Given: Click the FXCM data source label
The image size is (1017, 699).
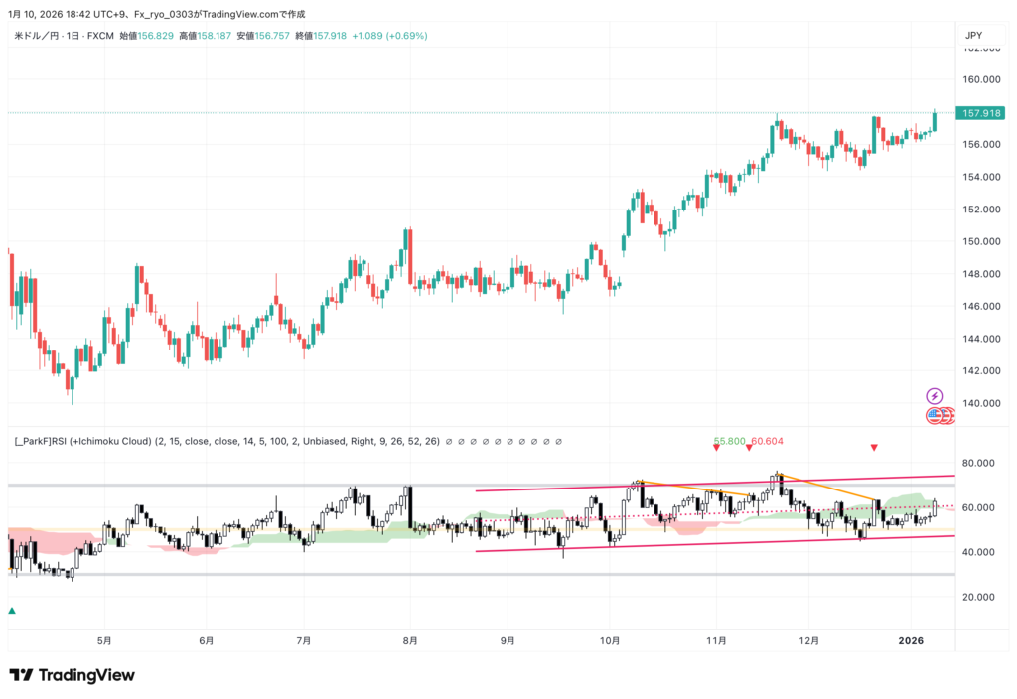Looking at the screenshot, I should [x=102, y=36].
